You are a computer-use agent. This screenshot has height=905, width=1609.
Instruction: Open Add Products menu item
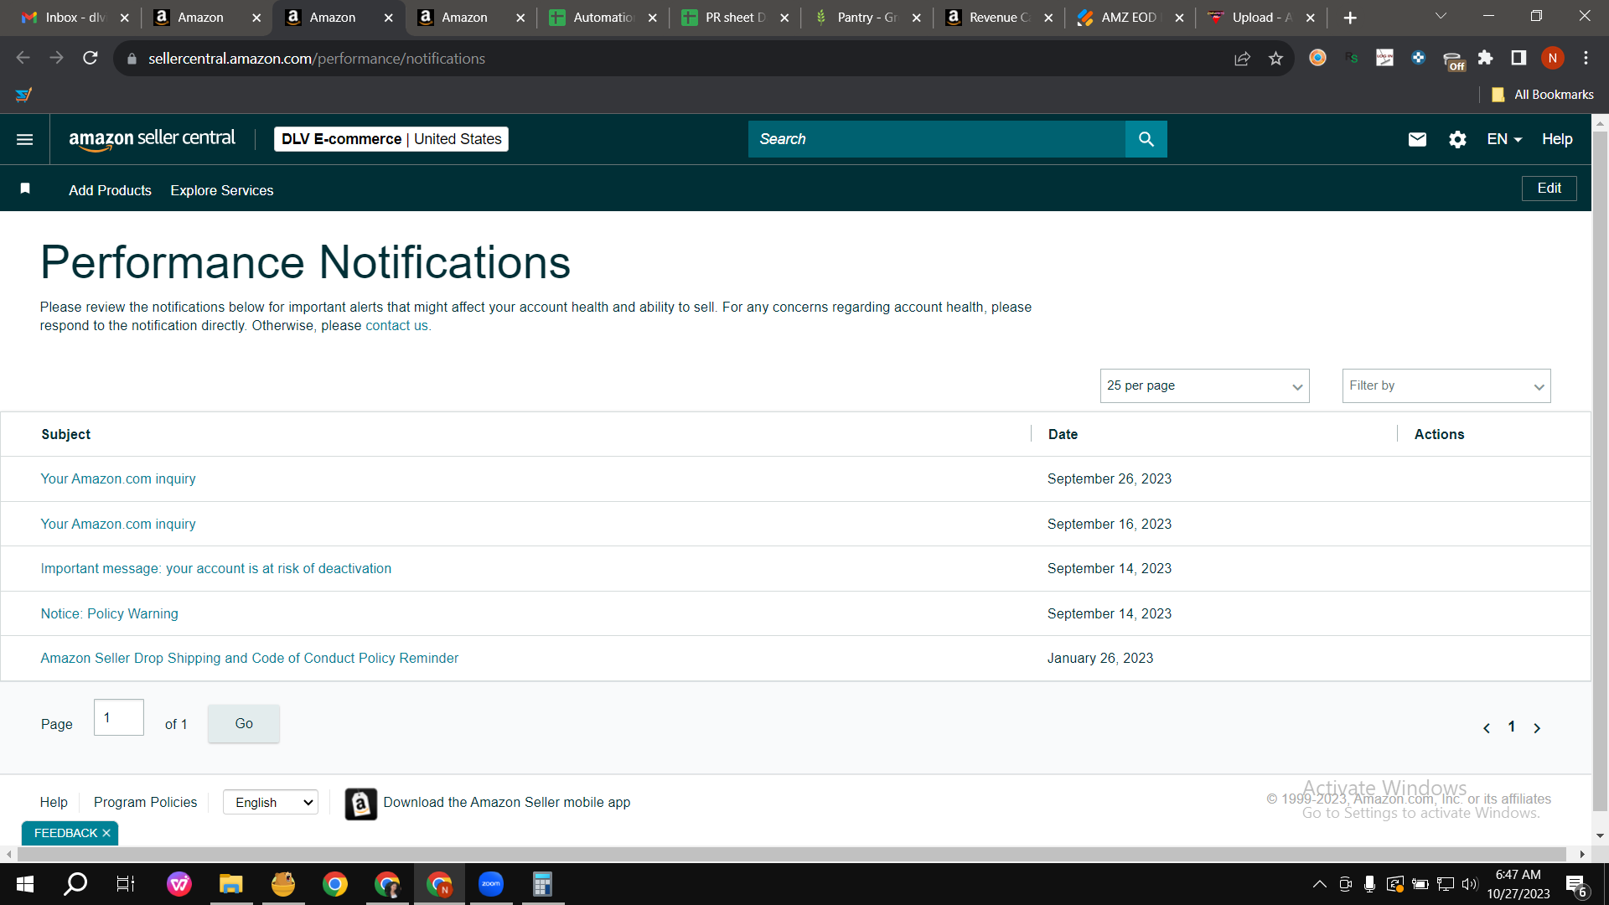coord(110,190)
